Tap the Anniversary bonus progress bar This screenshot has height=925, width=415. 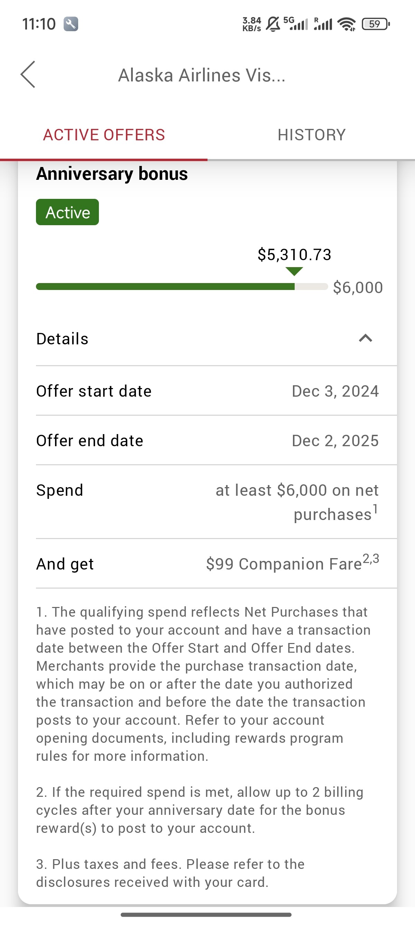point(182,287)
